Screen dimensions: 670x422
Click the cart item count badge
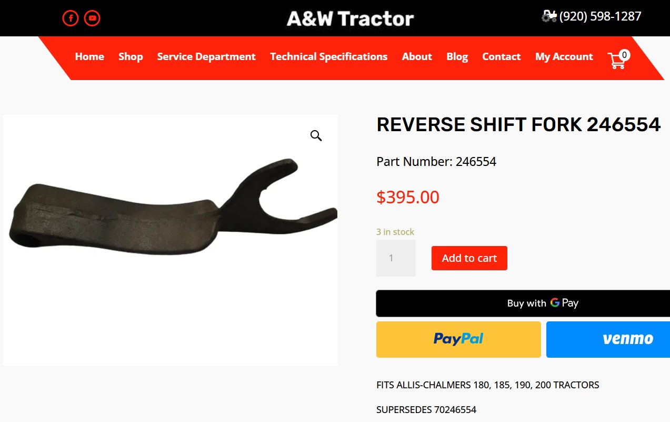coord(624,54)
